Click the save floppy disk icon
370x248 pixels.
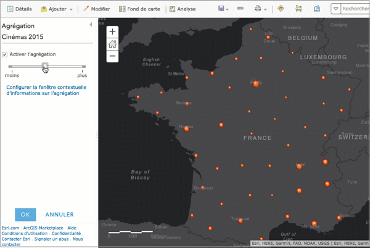click(x=221, y=9)
